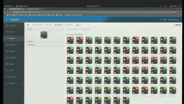Click the browser back button
The width and height of the screenshot is (184, 104).
(5, 12)
